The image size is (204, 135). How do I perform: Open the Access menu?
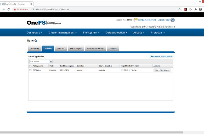[139, 32]
